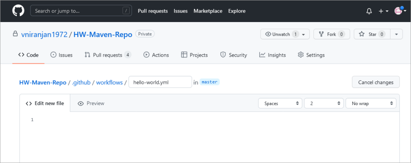This screenshot has height=163, width=411.
Task: Click the gear icon on Settings tab
Action: pos(301,55)
